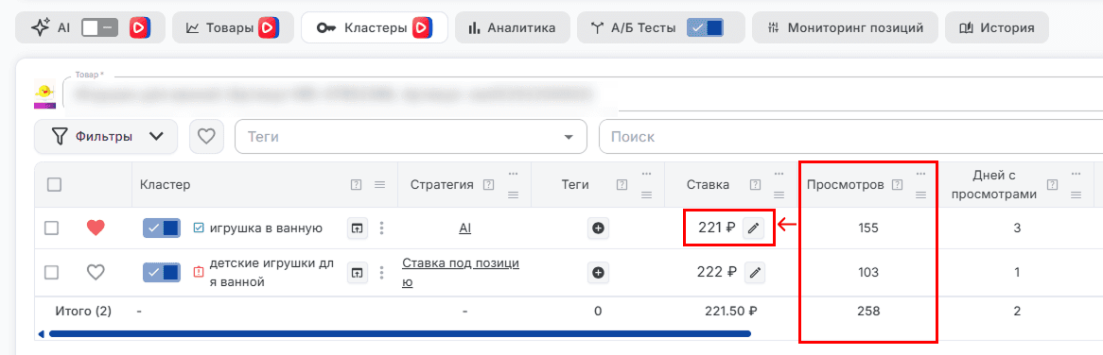The height and width of the screenshot is (355, 1103).
Task: Open the Кластер column hamburger menu
Action: click(380, 184)
